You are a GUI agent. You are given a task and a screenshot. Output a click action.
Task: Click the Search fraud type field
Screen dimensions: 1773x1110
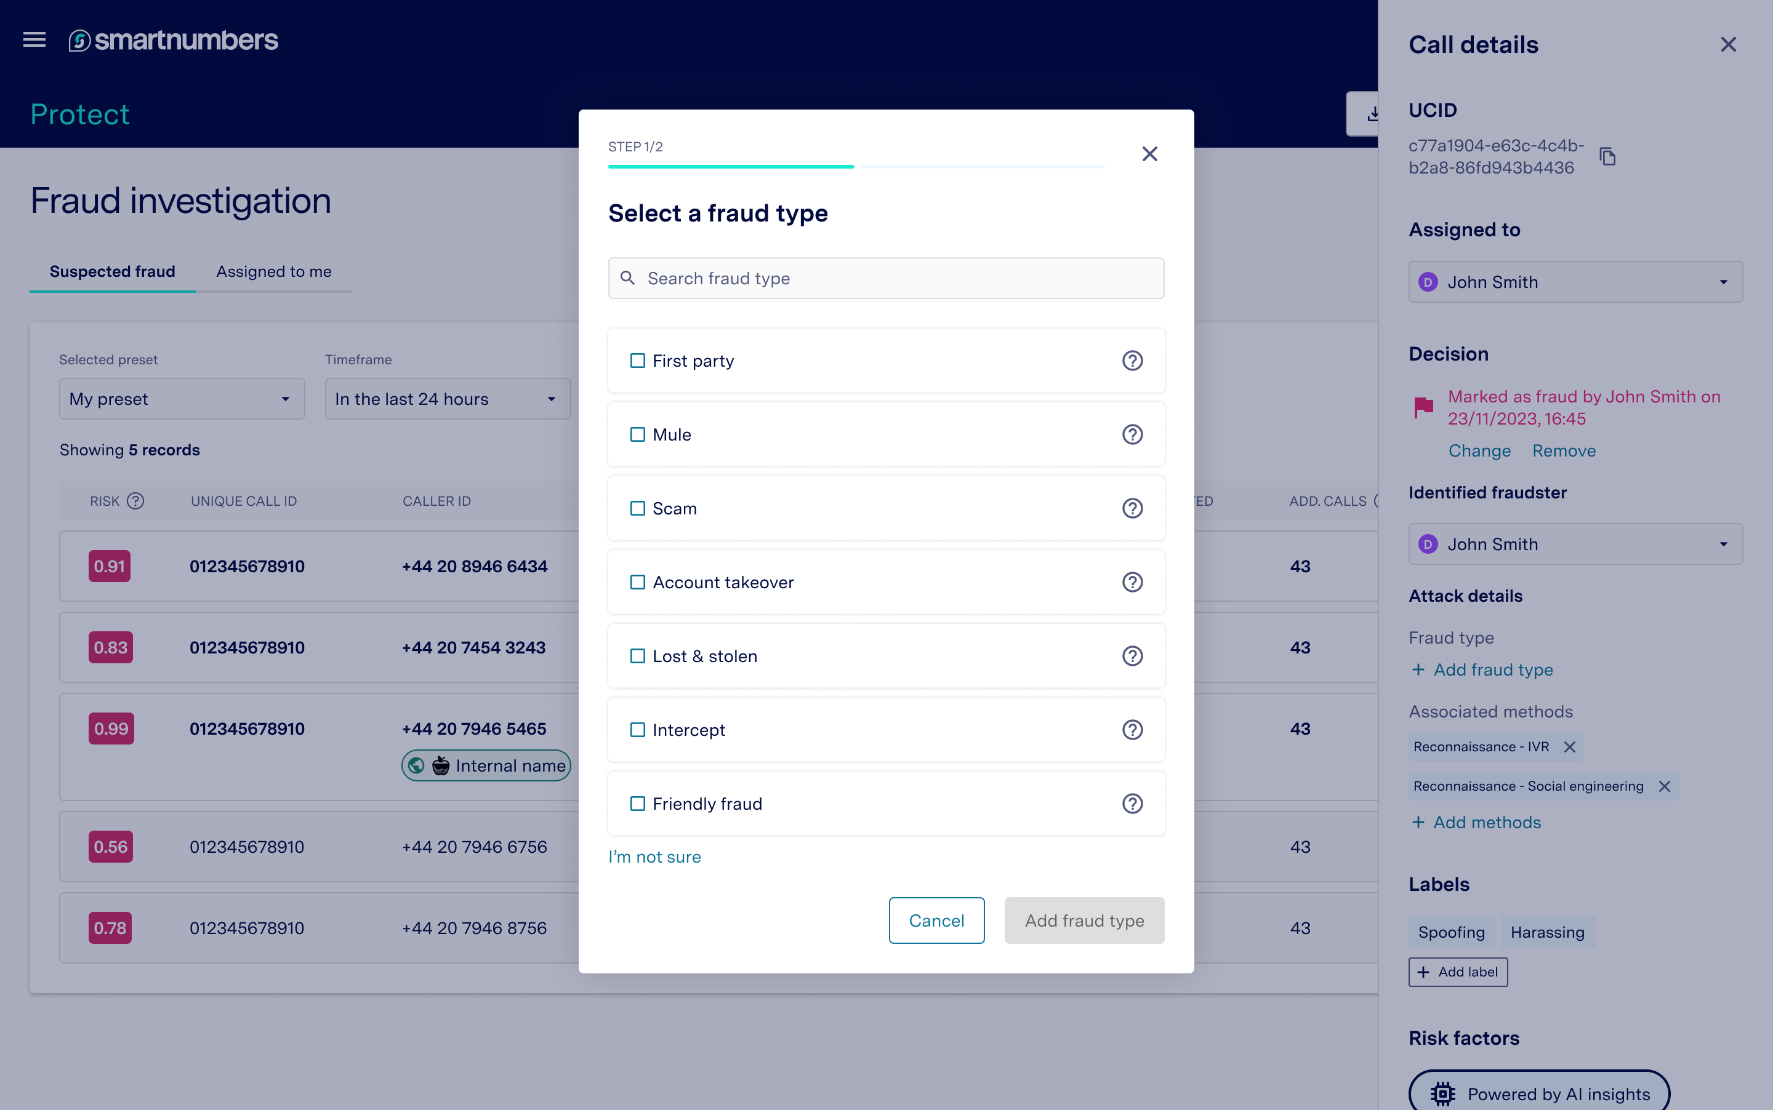(x=885, y=278)
